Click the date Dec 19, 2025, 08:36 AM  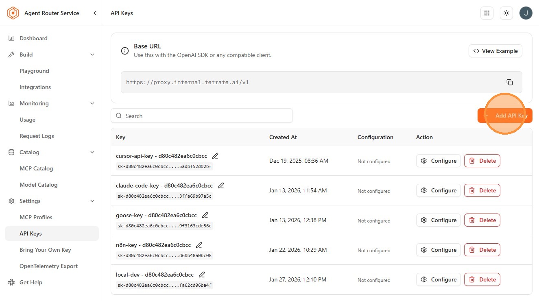[299, 161]
